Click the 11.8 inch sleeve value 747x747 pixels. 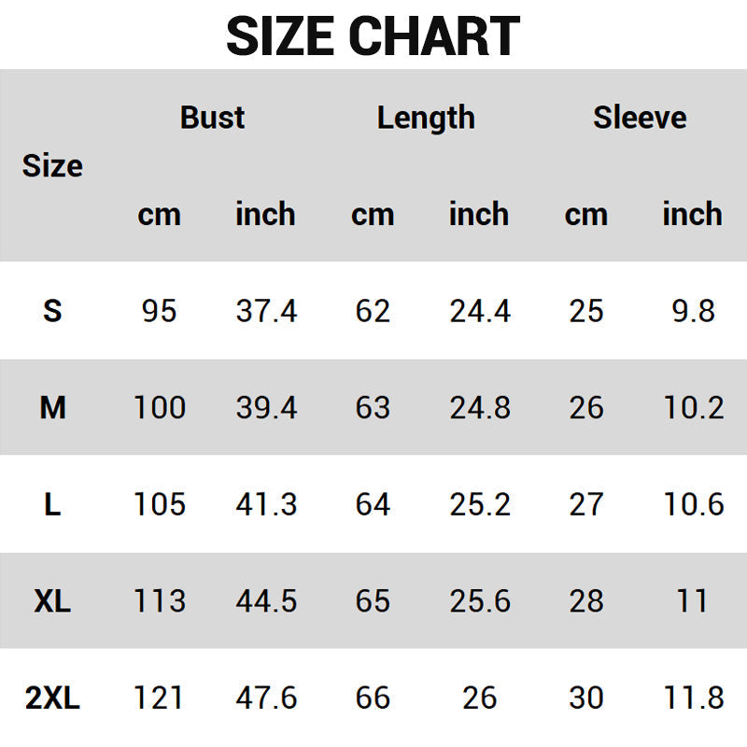tap(693, 698)
